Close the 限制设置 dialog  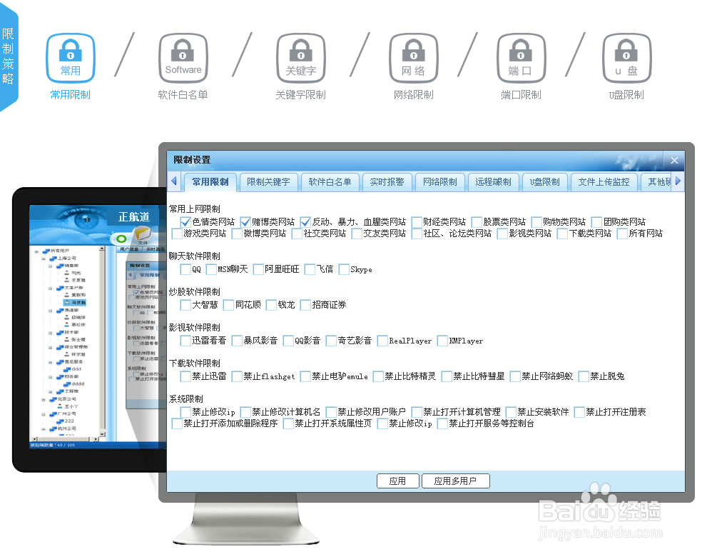click(673, 160)
